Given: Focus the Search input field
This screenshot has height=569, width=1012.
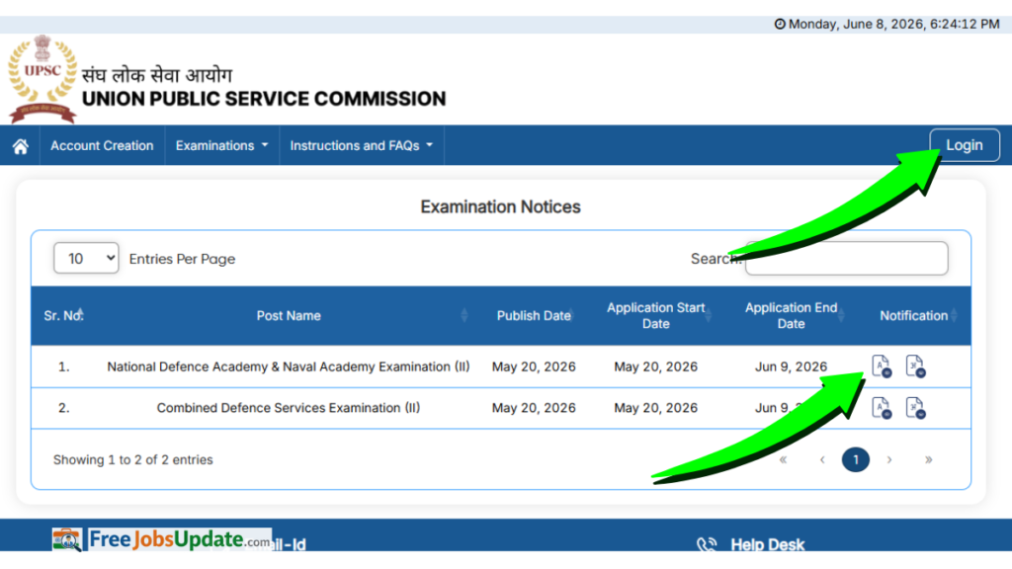Looking at the screenshot, I should pos(846,258).
